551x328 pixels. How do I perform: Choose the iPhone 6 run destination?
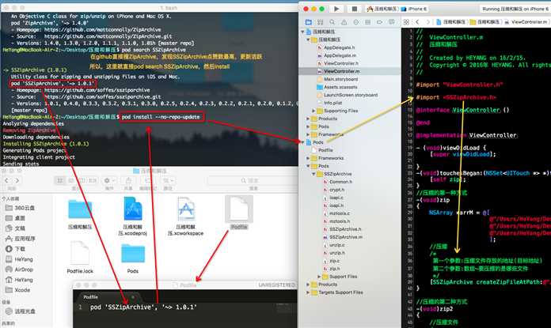tap(414, 9)
